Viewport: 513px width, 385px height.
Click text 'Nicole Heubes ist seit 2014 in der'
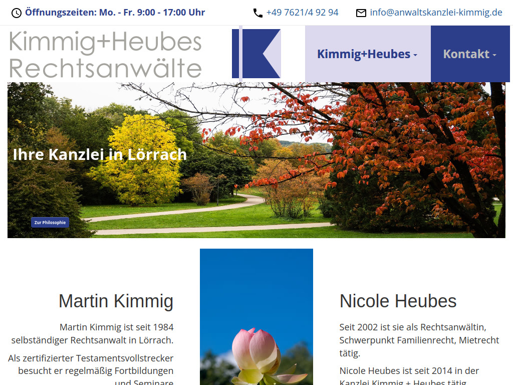pos(409,370)
